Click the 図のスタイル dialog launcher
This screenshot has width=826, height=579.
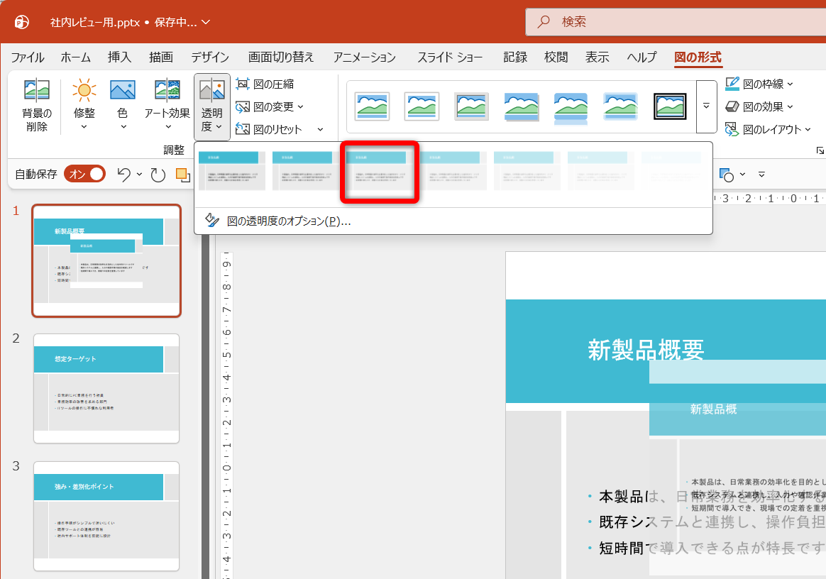tap(821, 150)
